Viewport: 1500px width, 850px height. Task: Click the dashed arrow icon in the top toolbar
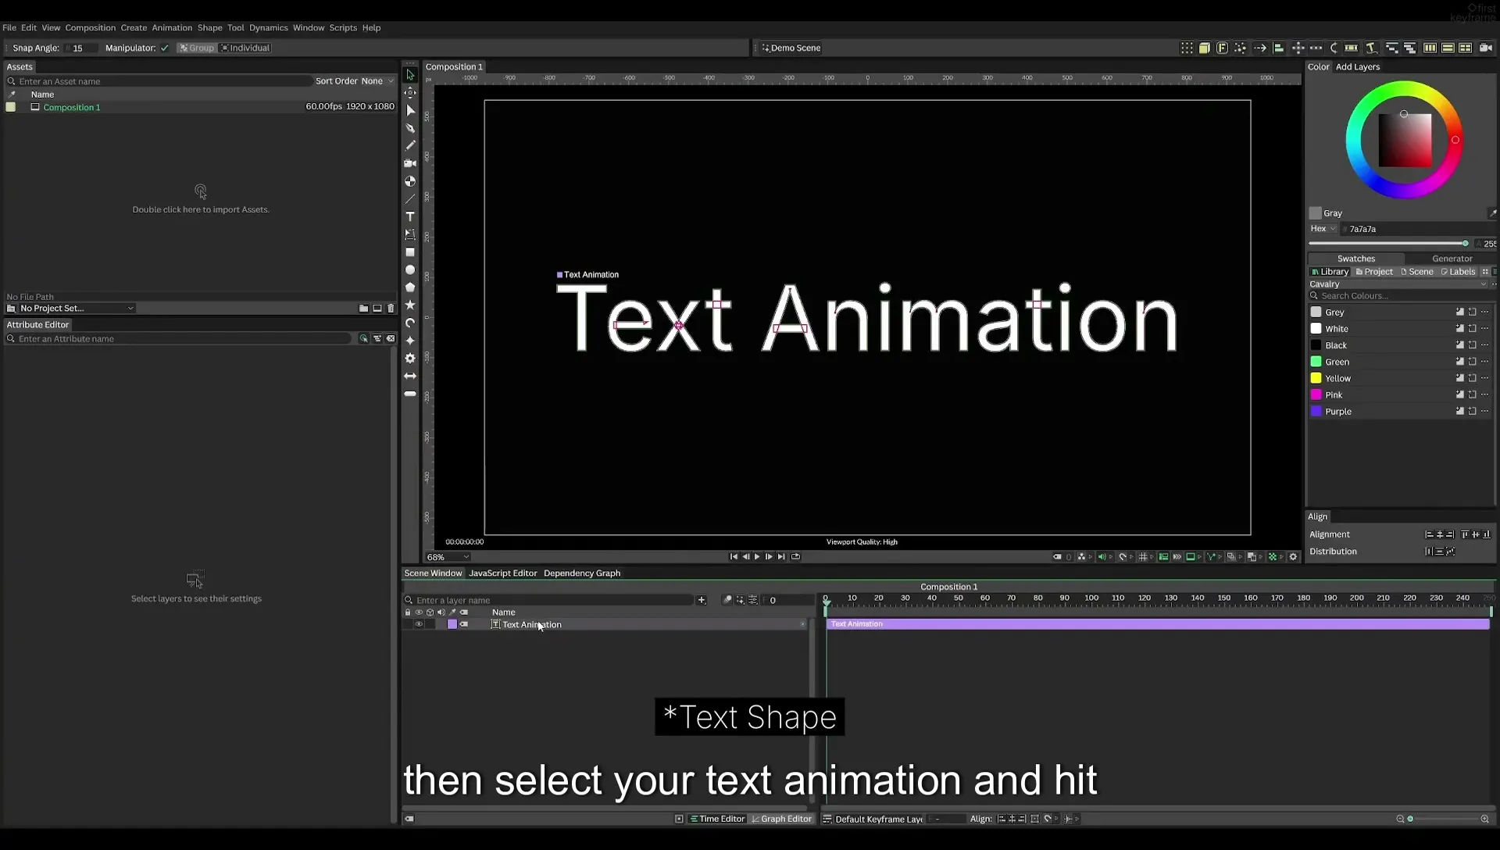[1260, 48]
